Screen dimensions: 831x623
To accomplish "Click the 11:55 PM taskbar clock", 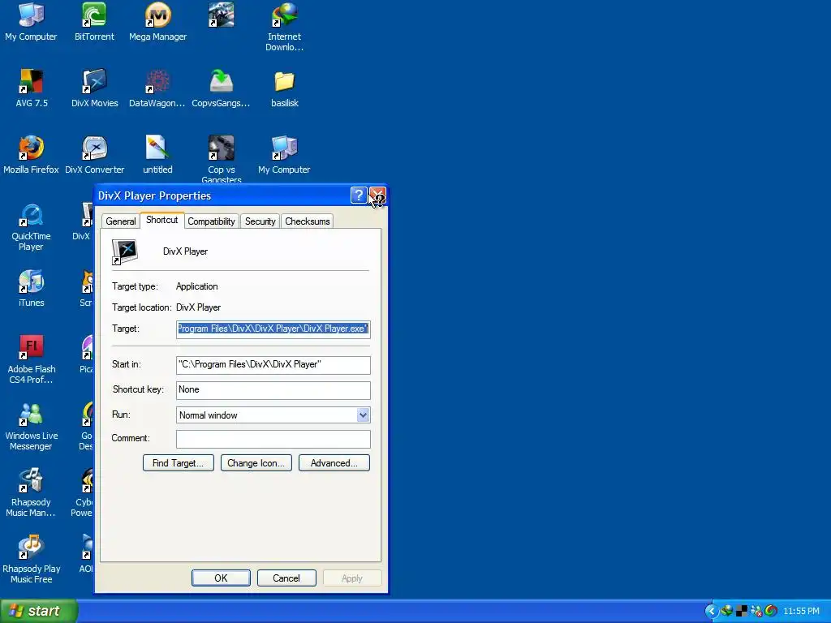I will [x=801, y=612].
